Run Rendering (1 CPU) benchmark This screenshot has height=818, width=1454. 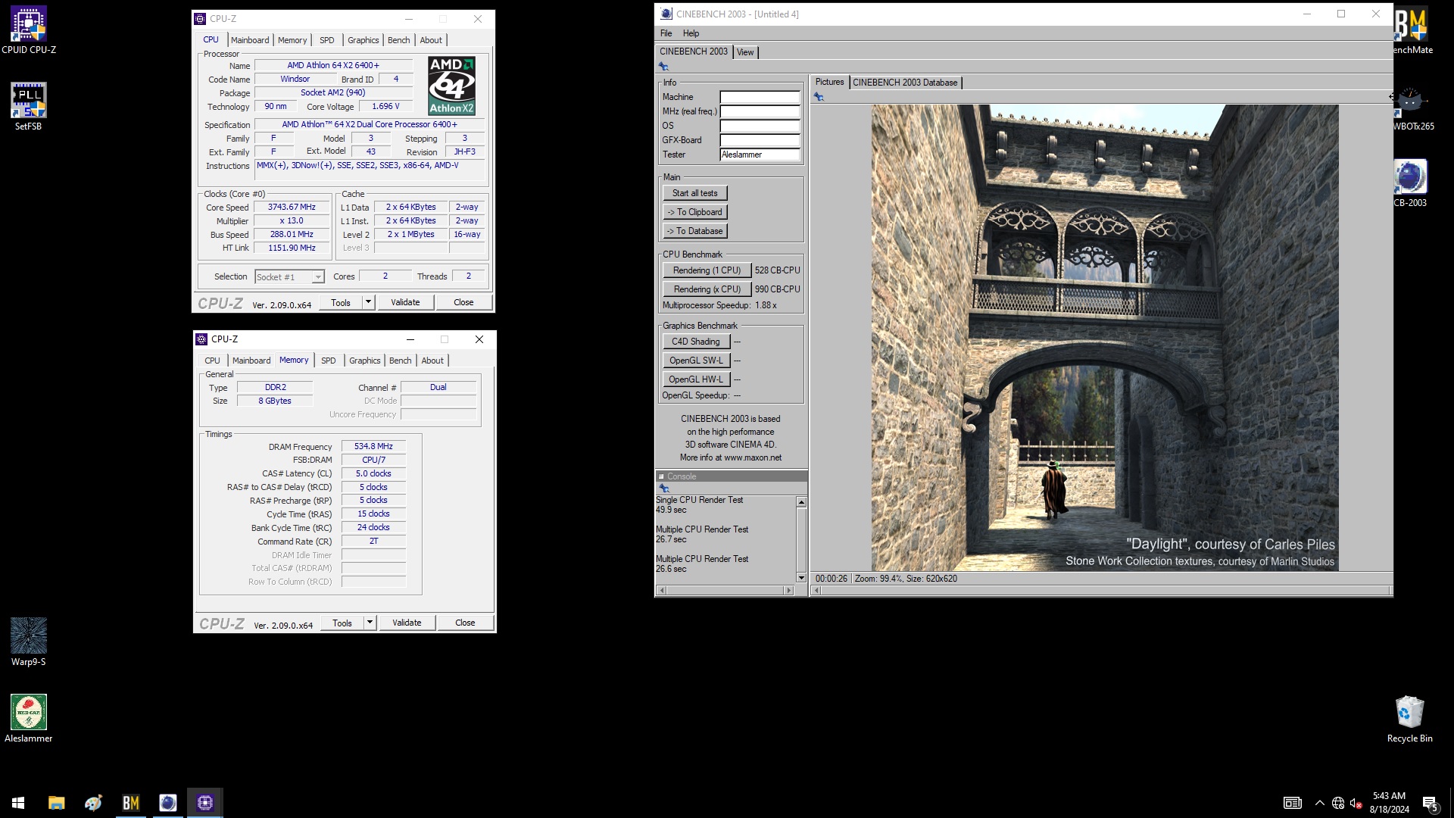click(x=707, y=270)
